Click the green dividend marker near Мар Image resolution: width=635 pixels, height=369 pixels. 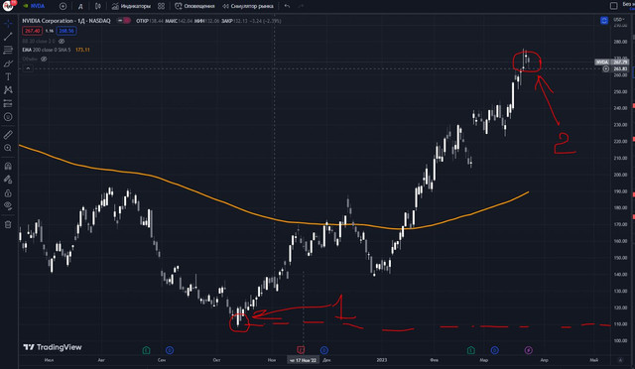(x=470, y=350)
